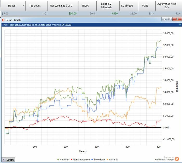Image resolution: width=182 pixels, height=163 pixels.
Task: Toggle the green Net Won legend swatch
Action: [x=58, y=160]
